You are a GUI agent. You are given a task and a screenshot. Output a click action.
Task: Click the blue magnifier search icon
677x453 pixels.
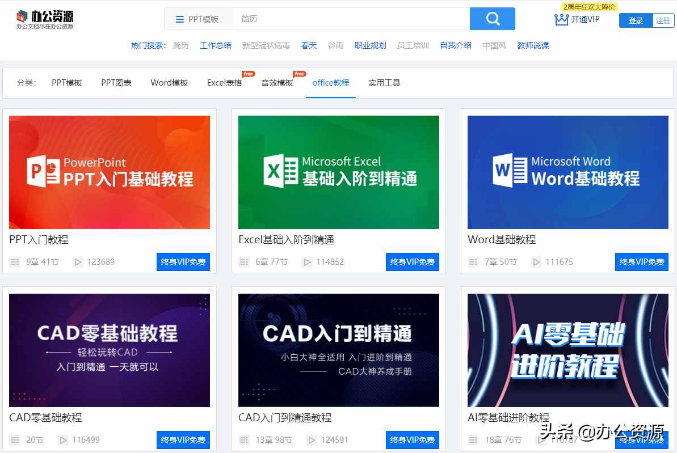coord(491,18)
